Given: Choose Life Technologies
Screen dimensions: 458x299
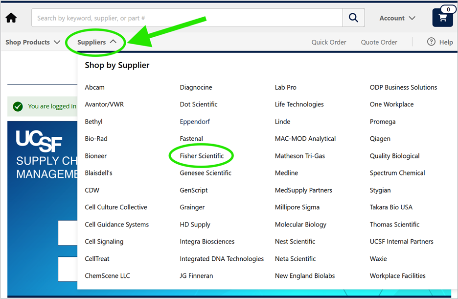Looking at the screenshot, I should (x=299, y=104).
